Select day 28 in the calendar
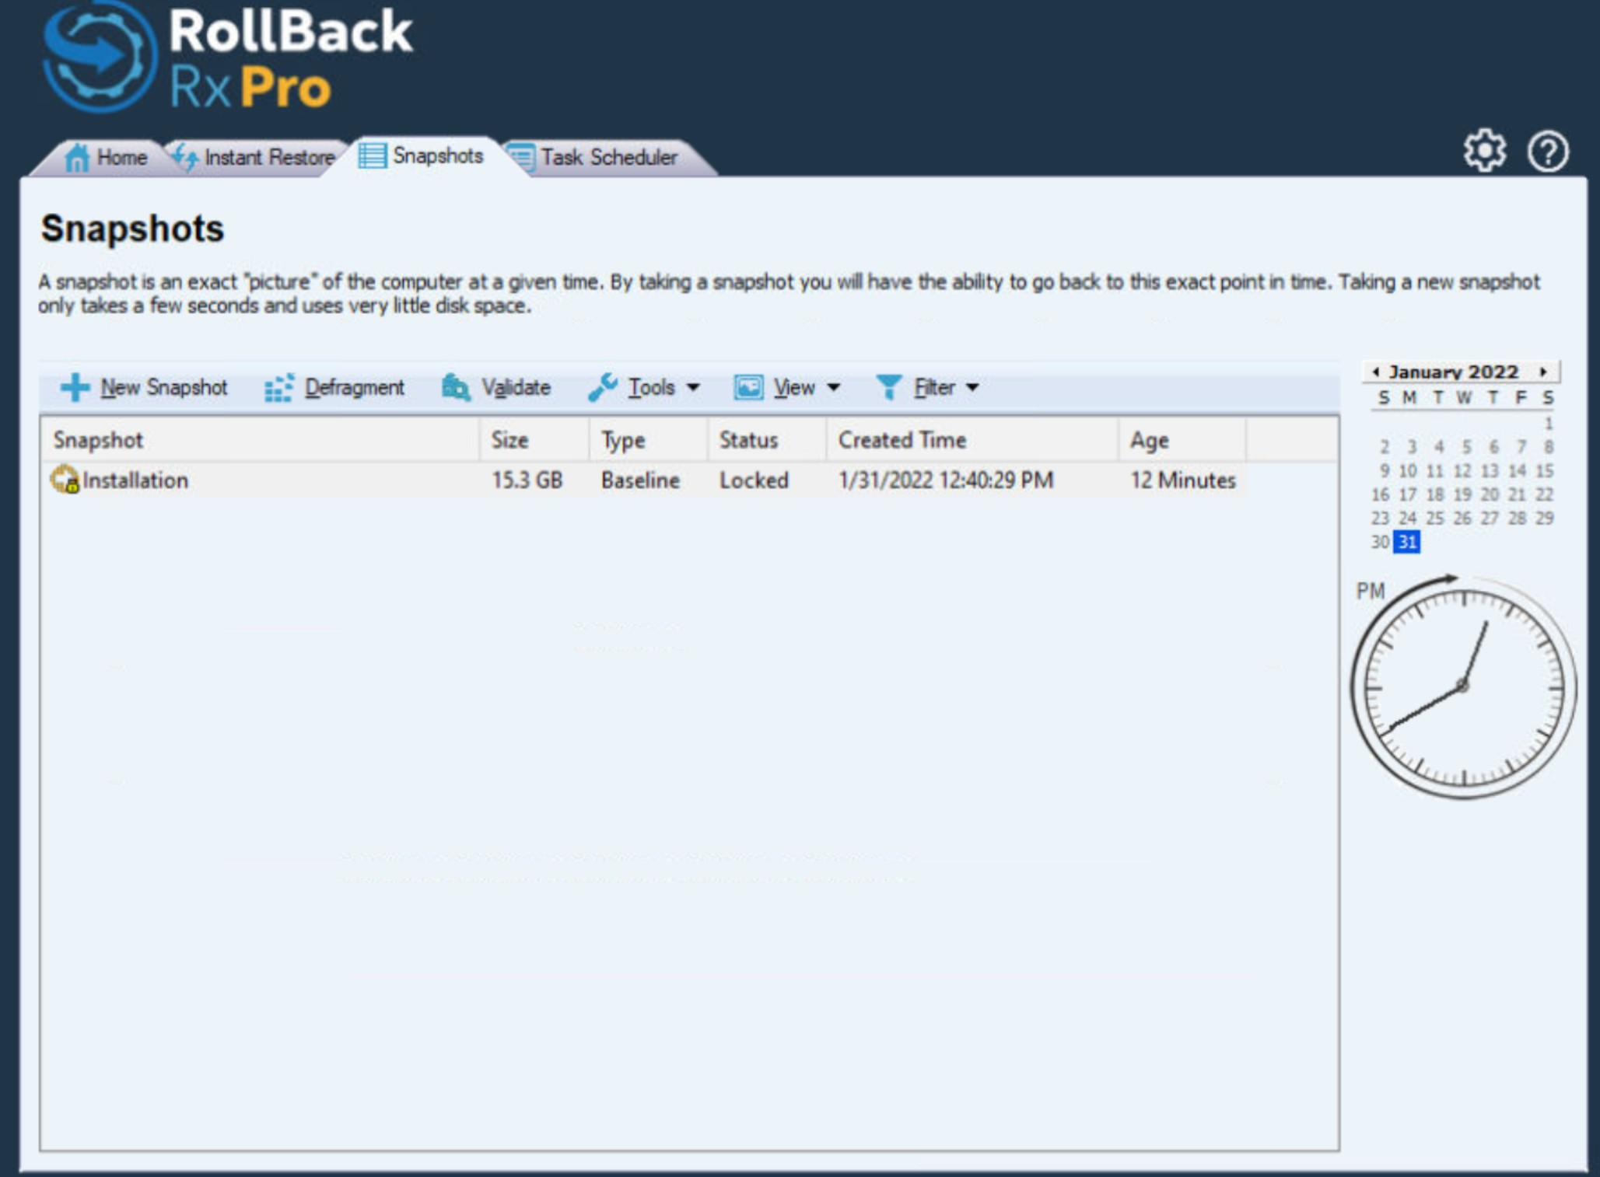 pos(1517,518)
